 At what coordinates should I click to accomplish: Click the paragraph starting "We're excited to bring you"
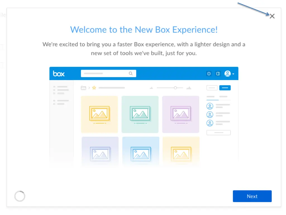[x=144, y=49]
